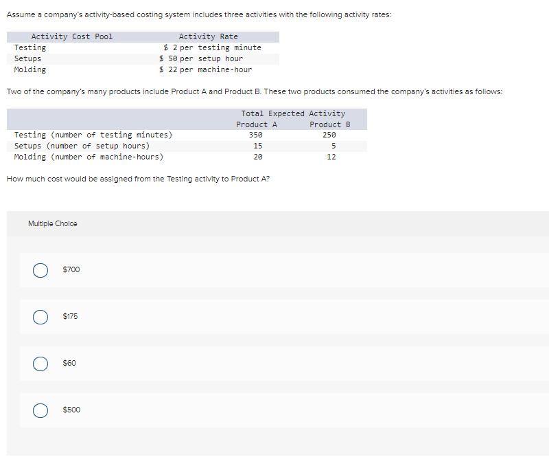Click the Total Expected Activity header
549x466 pixels.
click(x=294, y=113)
